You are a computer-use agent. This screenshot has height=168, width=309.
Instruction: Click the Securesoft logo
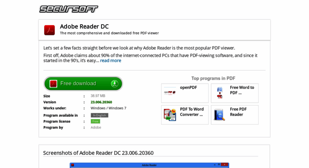[x=68, y=9]
